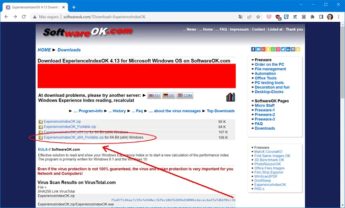
Task: Click the HOME breadcrumb link
Action: tap(44, 50)
